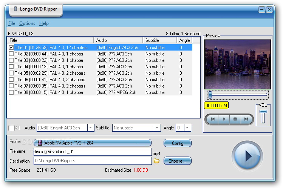This screenshot has height=189, width=283.
Task: Click the filmstrip icon in Profile selector
Action: tap(40, 143)
